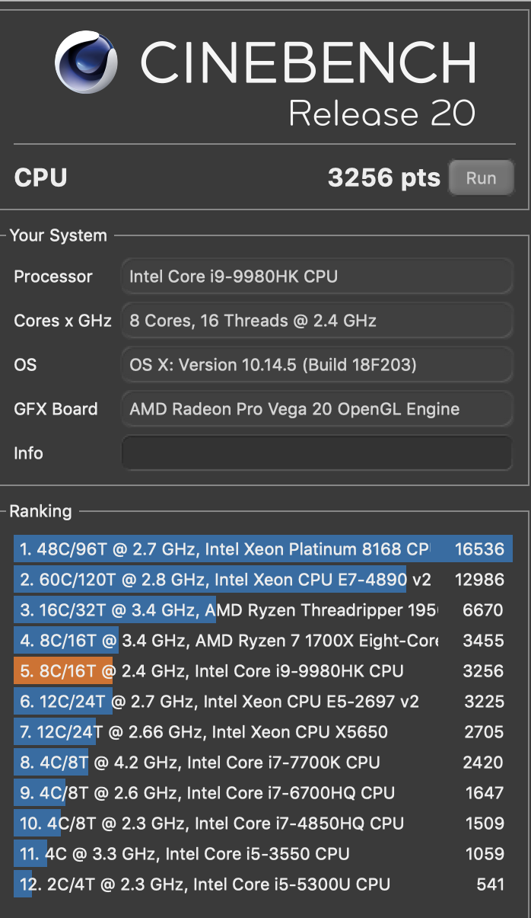Click the Cores x GHz info field
The width and height of the screenshot is (531, 918).
316,321
